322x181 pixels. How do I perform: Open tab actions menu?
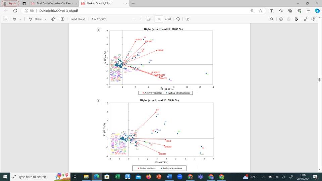tap(24, 3)
